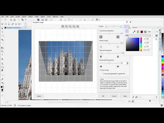Click the Vertical Perspective slider
This screenshot has width=164, height=123.
pos(109,53)
